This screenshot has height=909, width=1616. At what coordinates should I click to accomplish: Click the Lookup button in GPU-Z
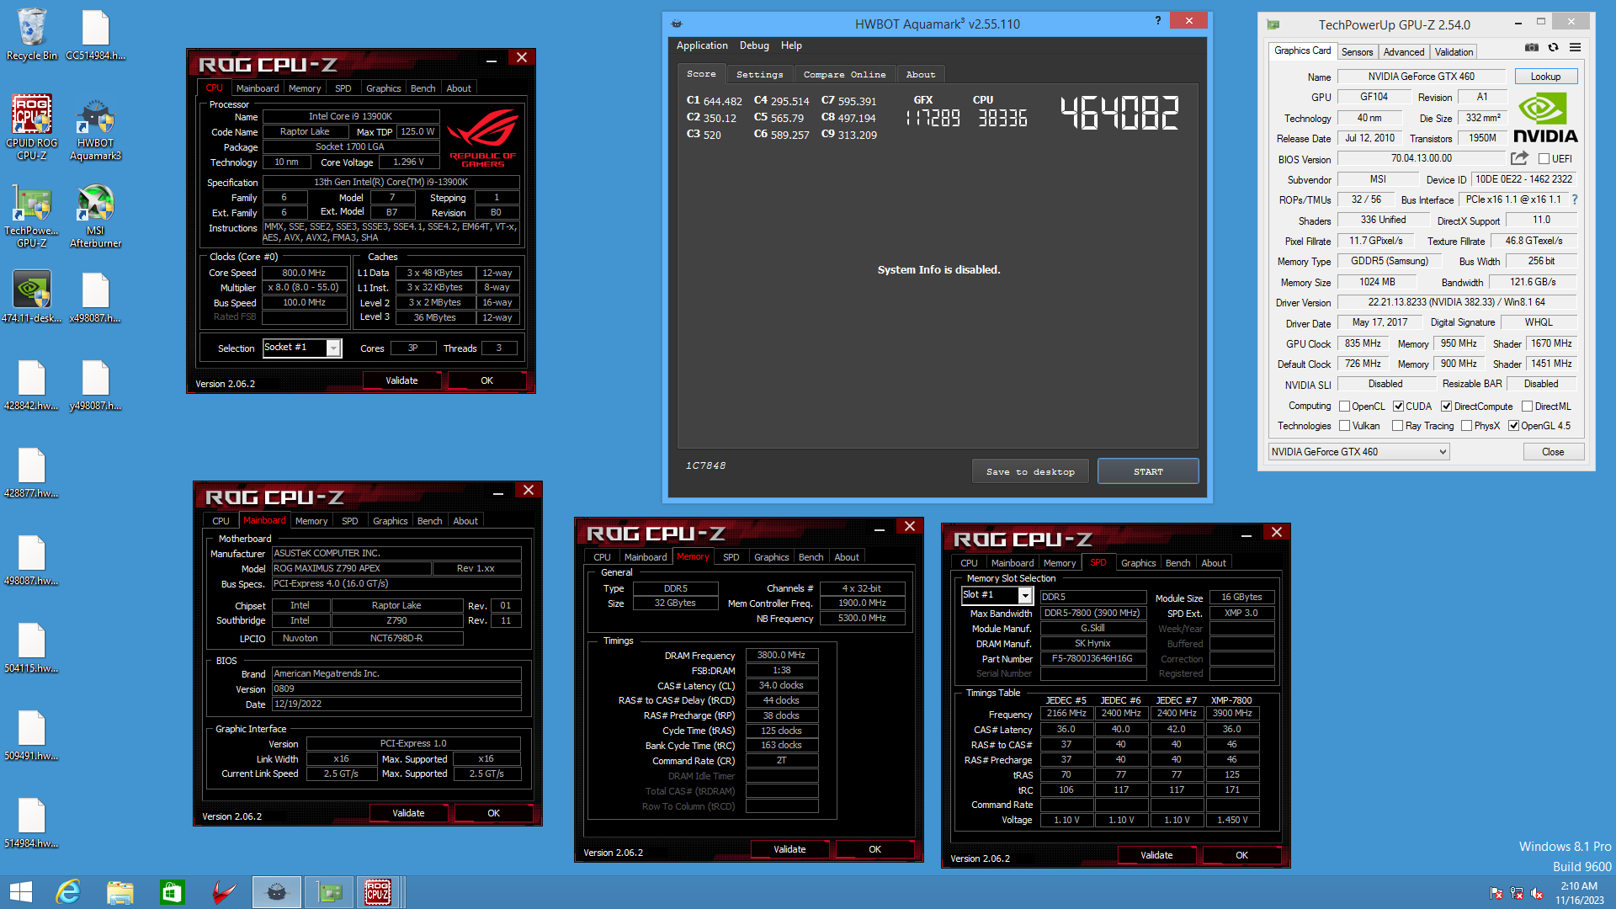tap(1545, 77)
